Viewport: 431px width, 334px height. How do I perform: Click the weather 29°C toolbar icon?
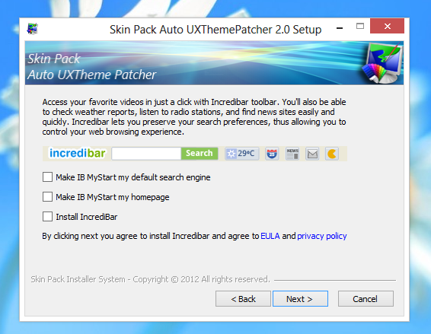(x=242, y=153)
